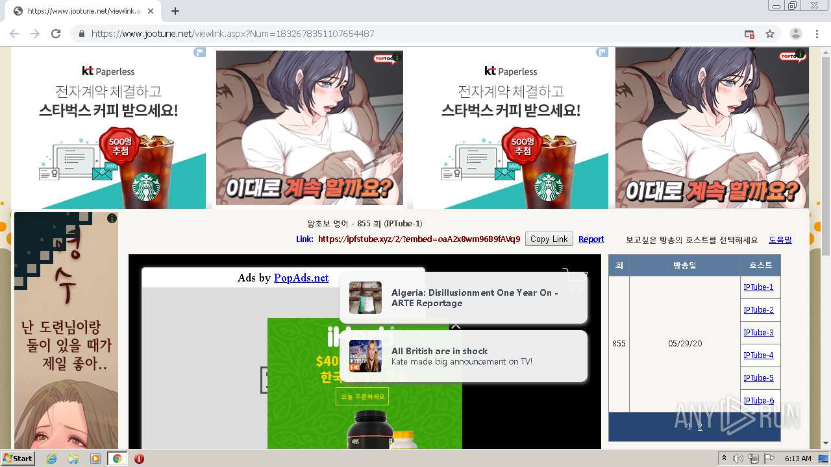Click the 방송일 column header
The image size is (831, 467).
(685, 265)
